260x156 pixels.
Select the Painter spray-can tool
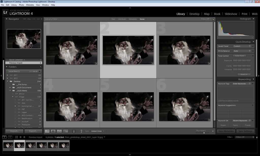[x=74, y=131]
